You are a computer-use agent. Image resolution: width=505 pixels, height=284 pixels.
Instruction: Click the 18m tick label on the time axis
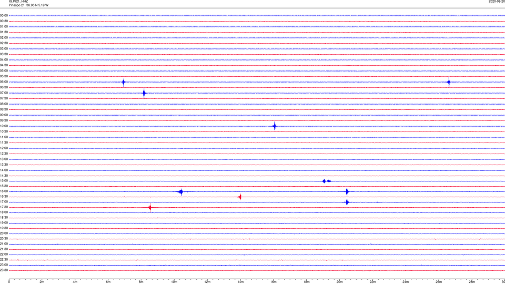click(306, 282)
